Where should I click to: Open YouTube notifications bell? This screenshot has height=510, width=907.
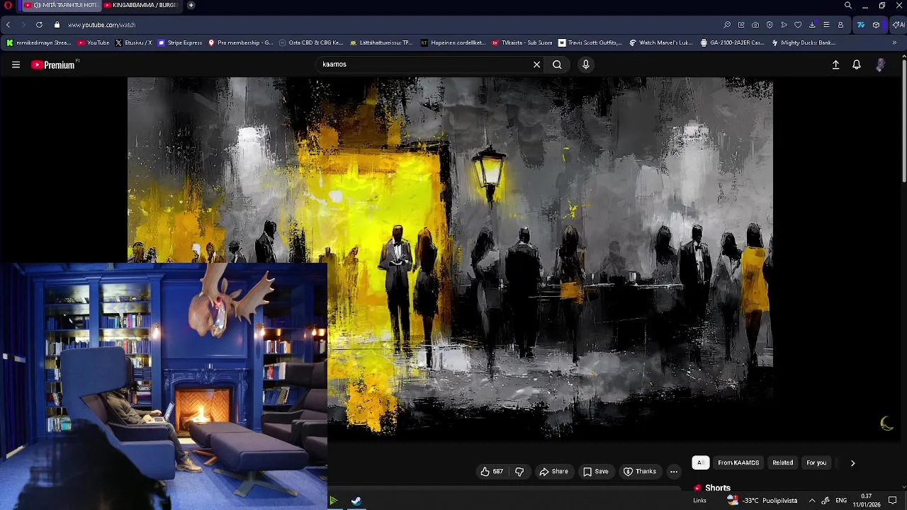click(857, 64)
